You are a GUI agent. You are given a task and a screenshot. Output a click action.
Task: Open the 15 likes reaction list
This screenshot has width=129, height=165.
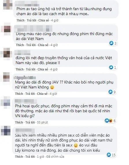point(111,155)
